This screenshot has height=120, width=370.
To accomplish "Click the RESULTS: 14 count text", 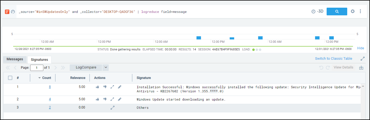I will pyautogui.click(x=187, y=50).
